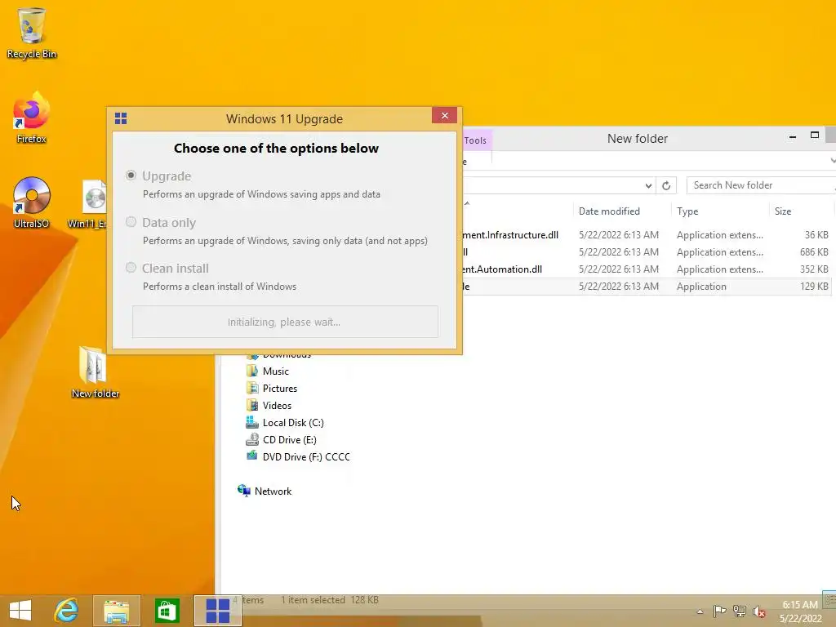This screenshot has height=627, width=836.
Task: Sort files by Size column
Action: pyautogui.click(x=783, y=211)
